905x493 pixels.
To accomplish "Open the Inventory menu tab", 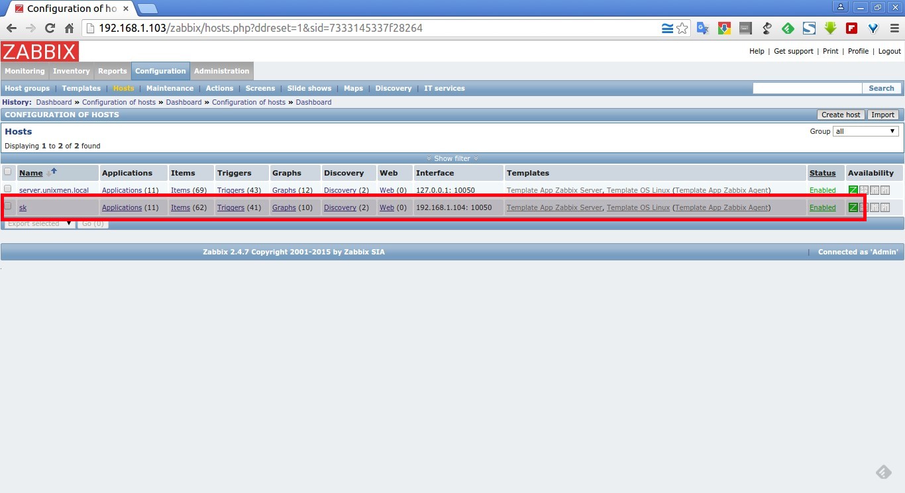I will coord(71,71).
